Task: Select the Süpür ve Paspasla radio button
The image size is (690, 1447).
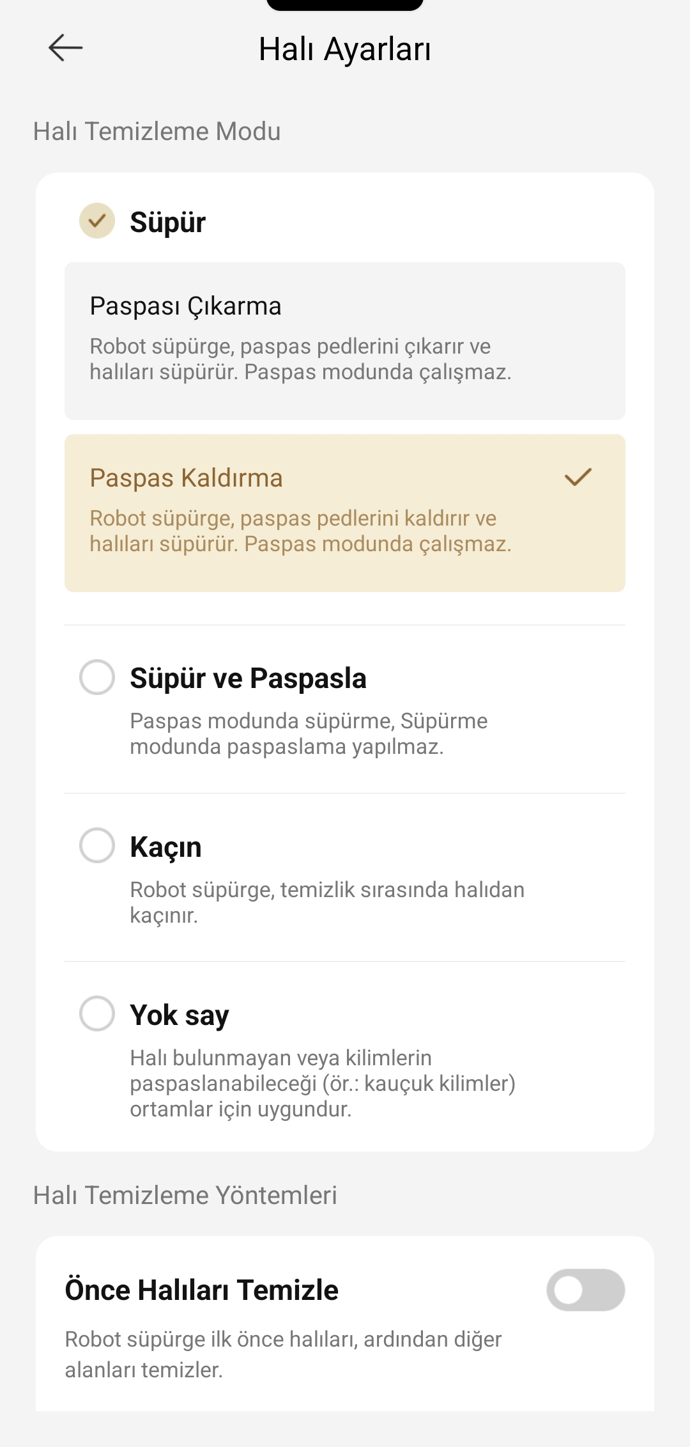Action: 97,677
